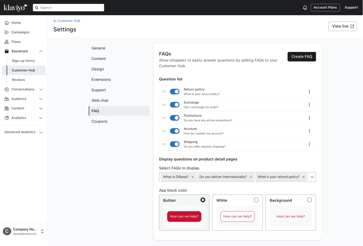363x246 pixels.
Task: Open the Exchange three-dot menu
Action: click(309, 105)
